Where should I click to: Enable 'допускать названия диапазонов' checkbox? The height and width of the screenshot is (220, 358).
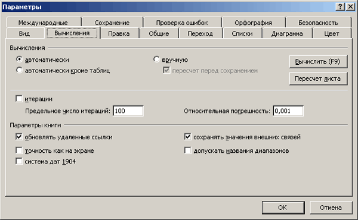[x=187, y=150]
